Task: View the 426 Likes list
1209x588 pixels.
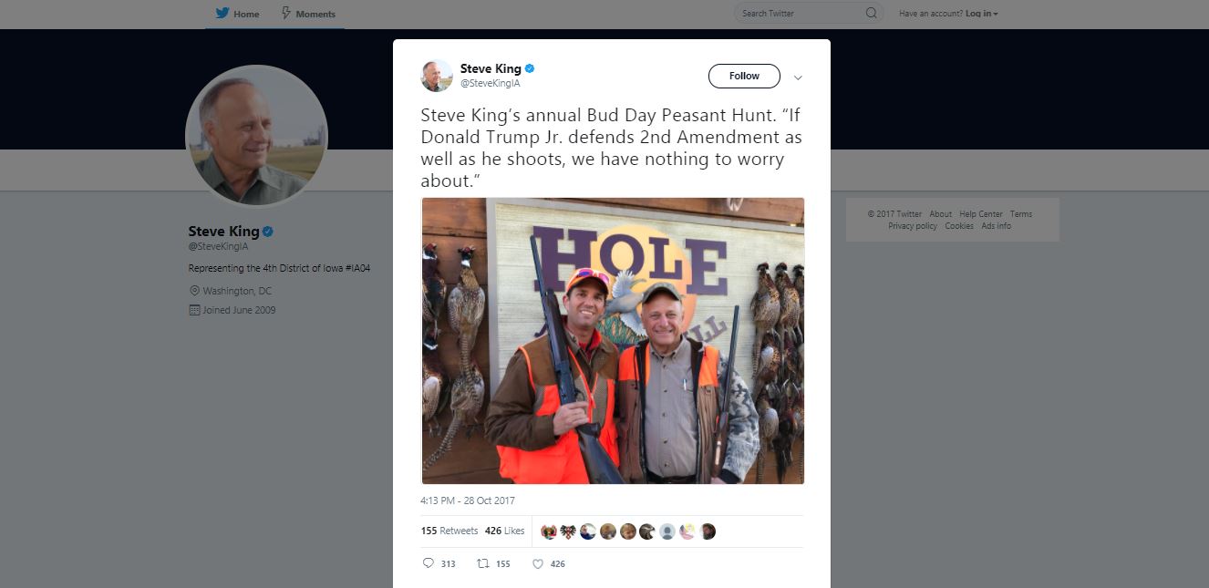Action: coord(504,531)
